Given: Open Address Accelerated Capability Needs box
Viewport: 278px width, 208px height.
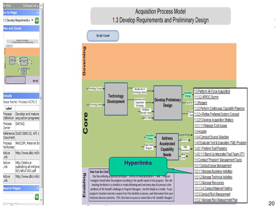Looking at the screenshot, I should [167, 147].
